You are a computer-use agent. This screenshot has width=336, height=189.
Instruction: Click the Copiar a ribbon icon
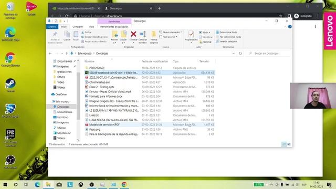(x=123, y=34)
